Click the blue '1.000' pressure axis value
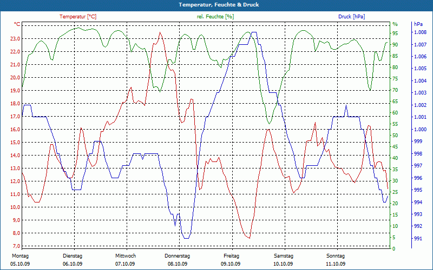Image resolution: width=433 pixels, height=270 pixels. [x=420, y=130]
